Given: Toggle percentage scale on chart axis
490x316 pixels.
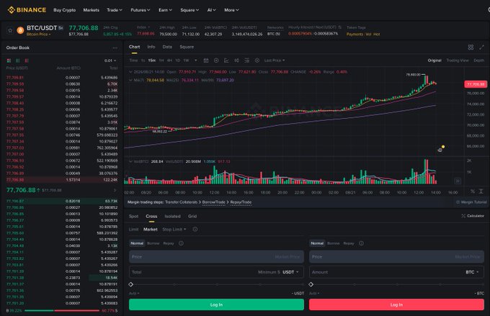Looking at the screenshot, I should [473, 191].
